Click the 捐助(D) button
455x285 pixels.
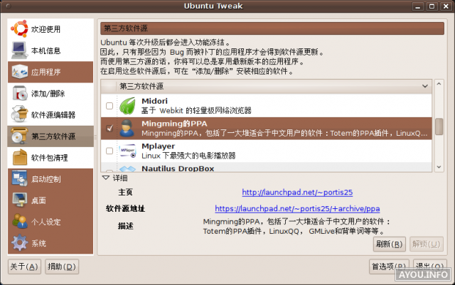62,267
